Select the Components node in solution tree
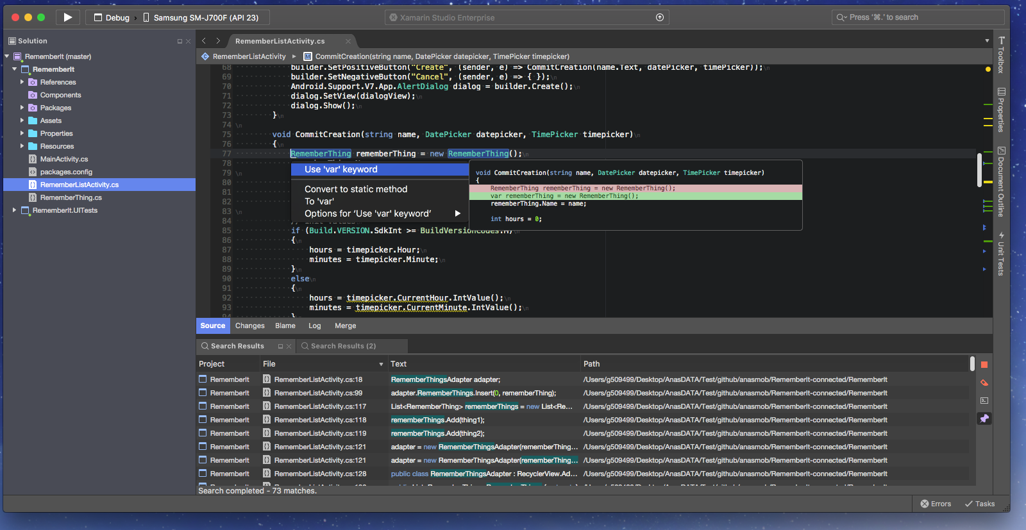Screen dimensions: 1026x530 [x=60, y=95]
